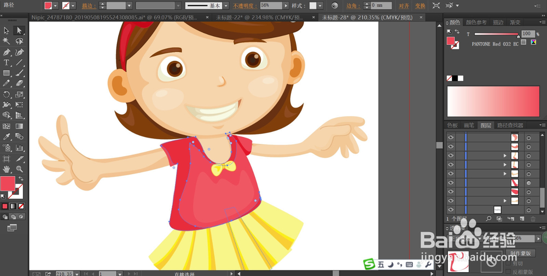Open graphic style 样式 dropdown
This screenshot has width=547, height=276.
(320, 5)
